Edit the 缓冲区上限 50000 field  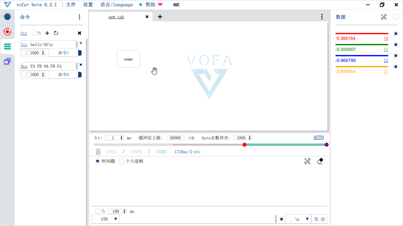tap(175, 138)
